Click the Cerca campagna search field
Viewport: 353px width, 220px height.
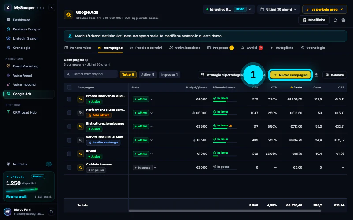tap(90, 74)
